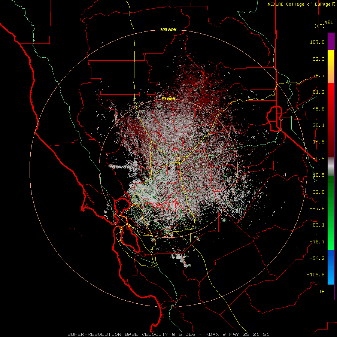
Task: Click the Super-Resolution Base Velocity caption
Action: pyautogui.click(x=168, y=334)
